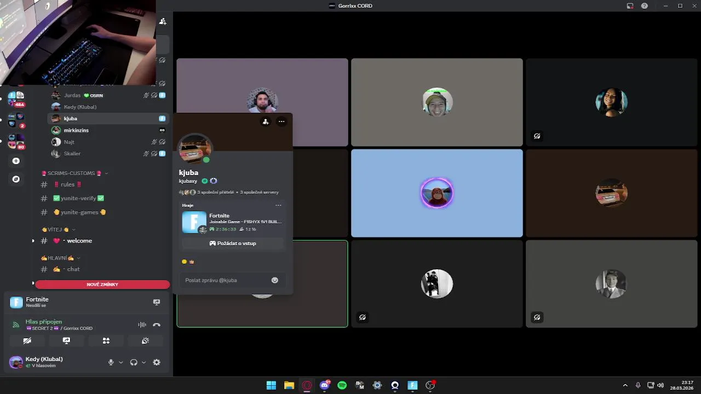The height and width of the screenshot is (394, 701).
Task: Disconnect from voice with hang-up icon
Action: (157, 325)
